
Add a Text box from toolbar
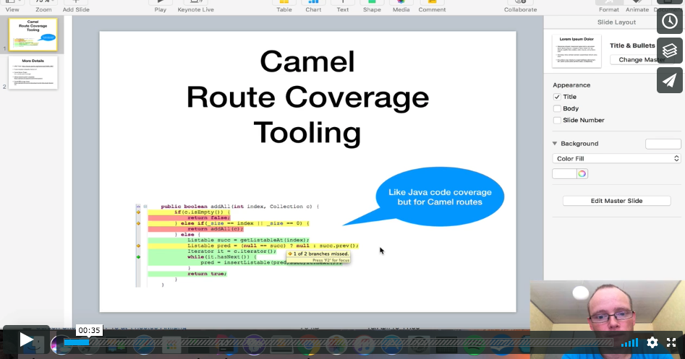point(343,6)
